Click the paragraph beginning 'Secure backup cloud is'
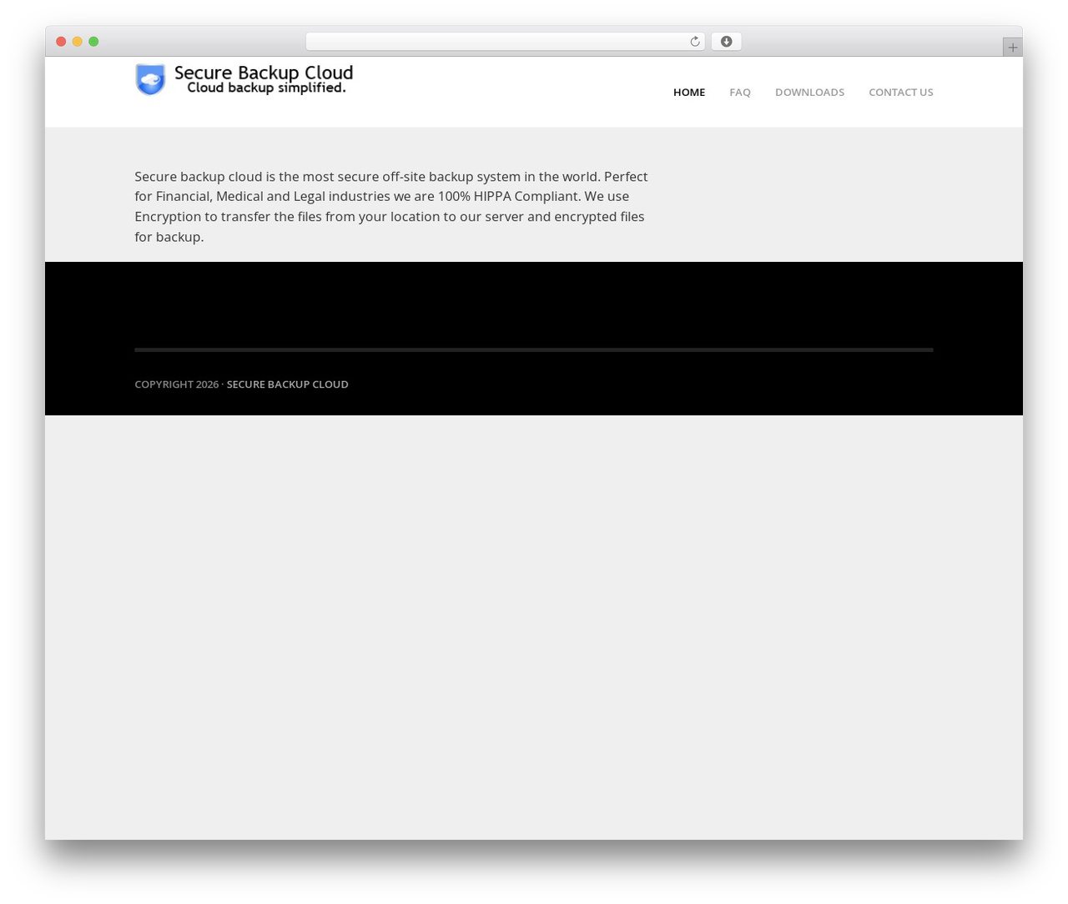1068x904 pixels. click(391, 207)
